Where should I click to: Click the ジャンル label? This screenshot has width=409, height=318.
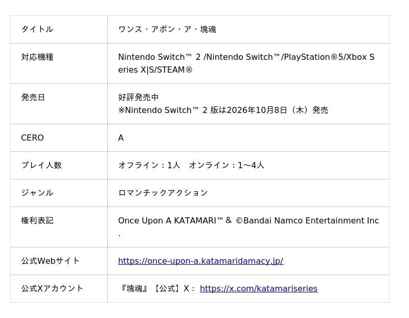pyautogui.click(x=37, y=193)
